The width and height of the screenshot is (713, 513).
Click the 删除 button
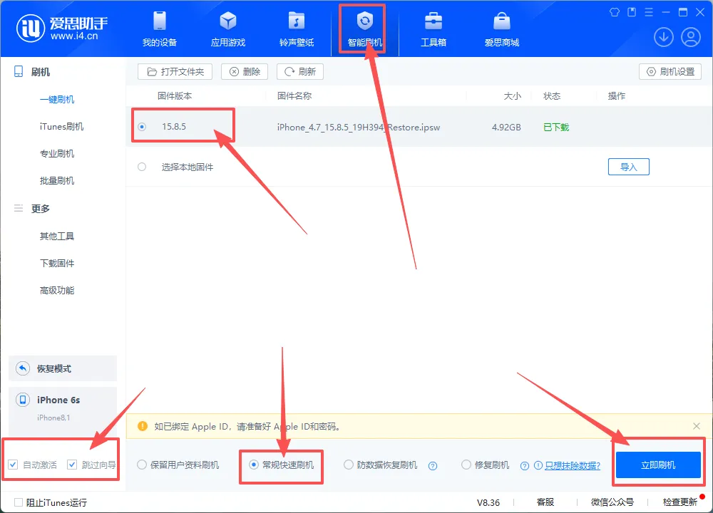coord(245,72)
